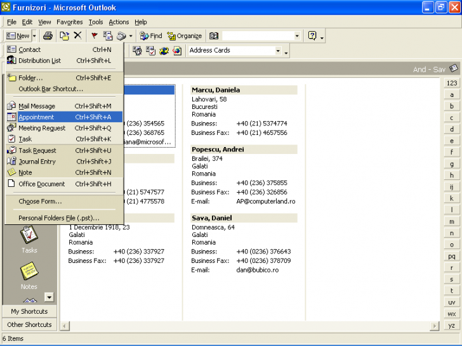The image size is (462, 346).
Task: Click the Task Request icon
Action: click(x=11, y=150)
